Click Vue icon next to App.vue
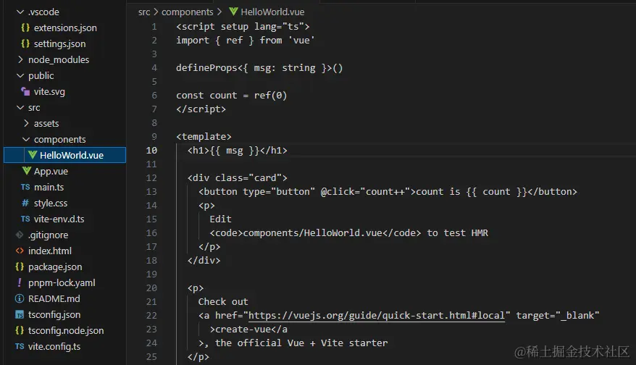636x365 pixels. (26, 171)
